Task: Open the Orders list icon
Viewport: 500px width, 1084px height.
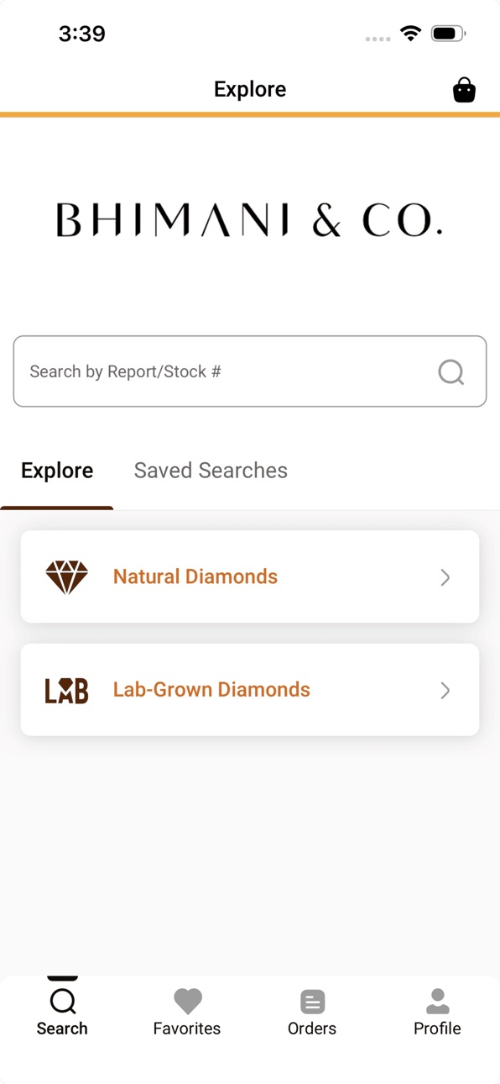Action: click(312, 1002)
